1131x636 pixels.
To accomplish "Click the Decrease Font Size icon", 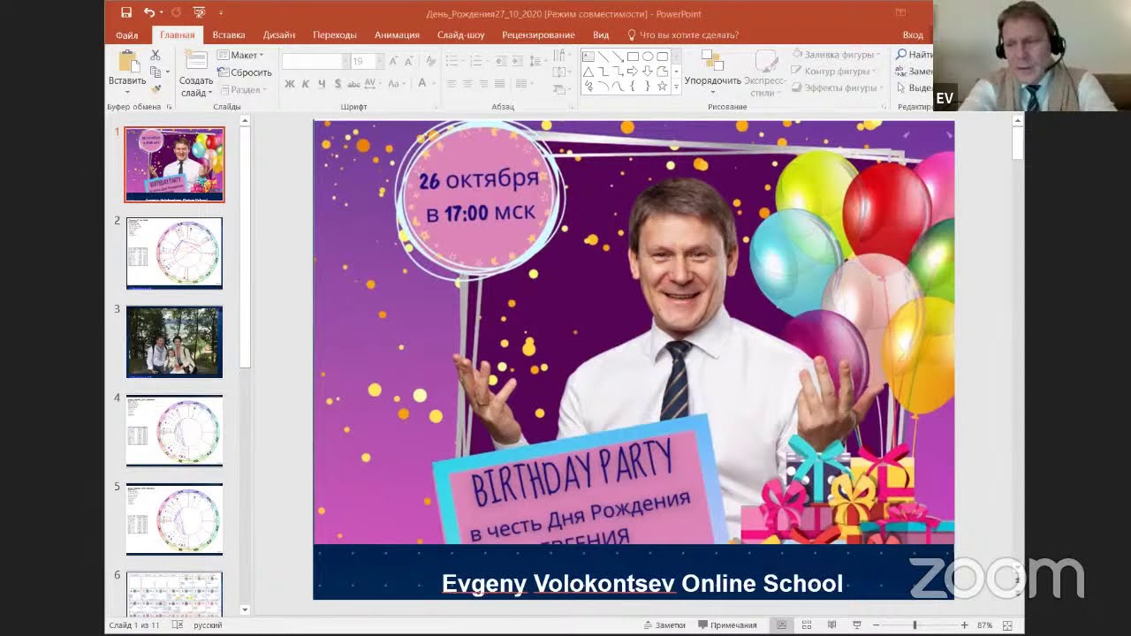I will [410, 61].
